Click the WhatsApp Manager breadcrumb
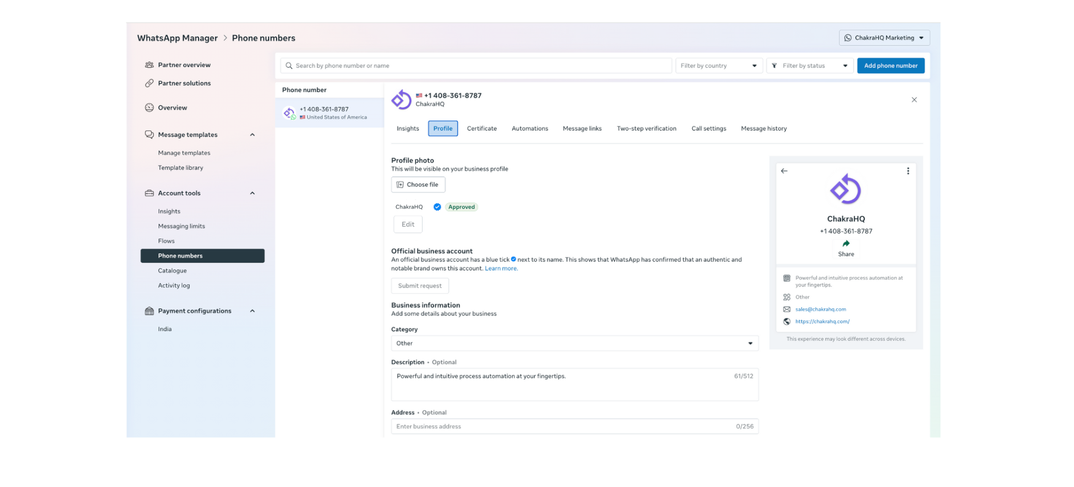The image size is (1074, 487). click(x=177, y=38)
